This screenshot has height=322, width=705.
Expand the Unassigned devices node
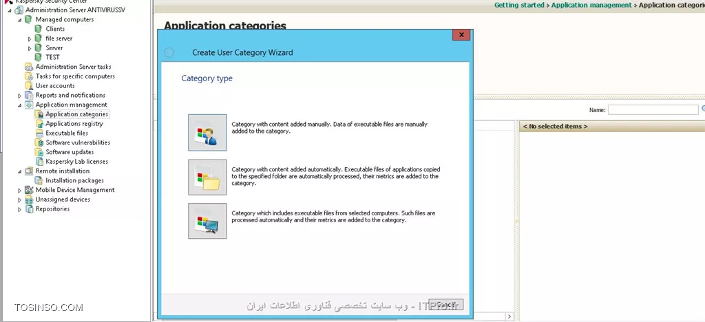coord(20,200)
